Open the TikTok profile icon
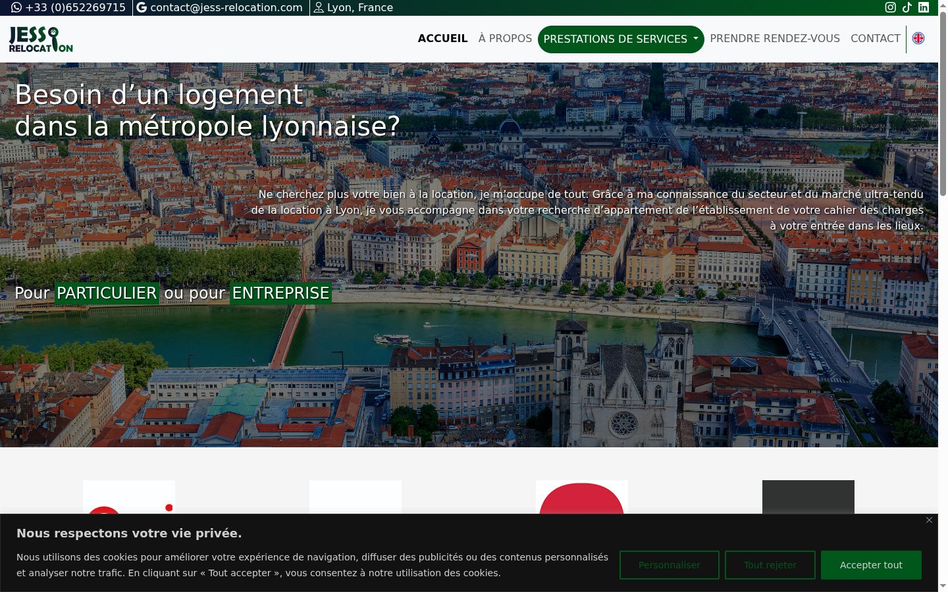The image size is (948, 592). [907, 7]
